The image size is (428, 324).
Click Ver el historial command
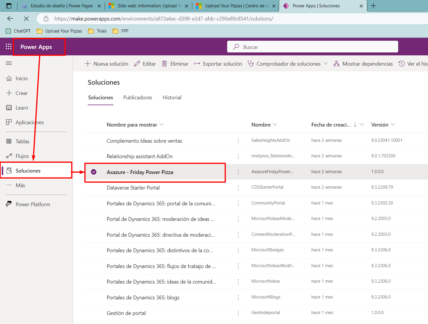(x=413, y=64)
